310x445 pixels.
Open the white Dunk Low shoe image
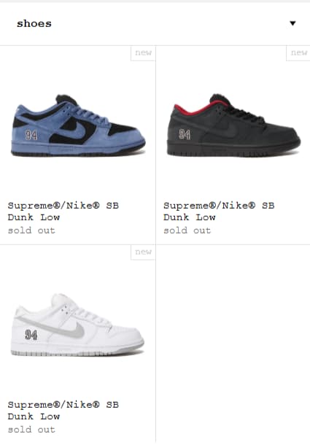77,325
